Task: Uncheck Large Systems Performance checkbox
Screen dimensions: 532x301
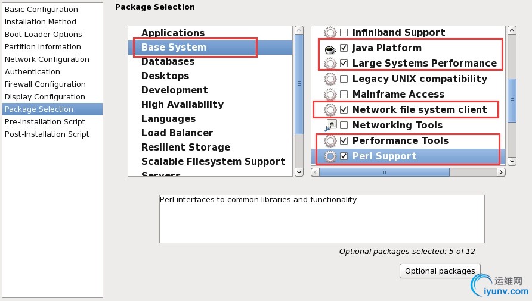Action: tap(344, 63)
